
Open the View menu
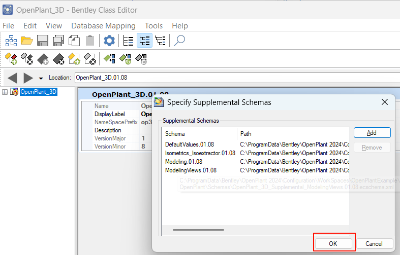(54, 26)
